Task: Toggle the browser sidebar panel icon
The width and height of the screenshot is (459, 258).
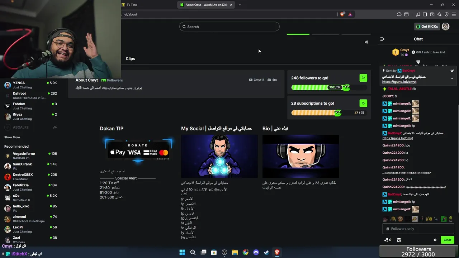Action: 425,14
